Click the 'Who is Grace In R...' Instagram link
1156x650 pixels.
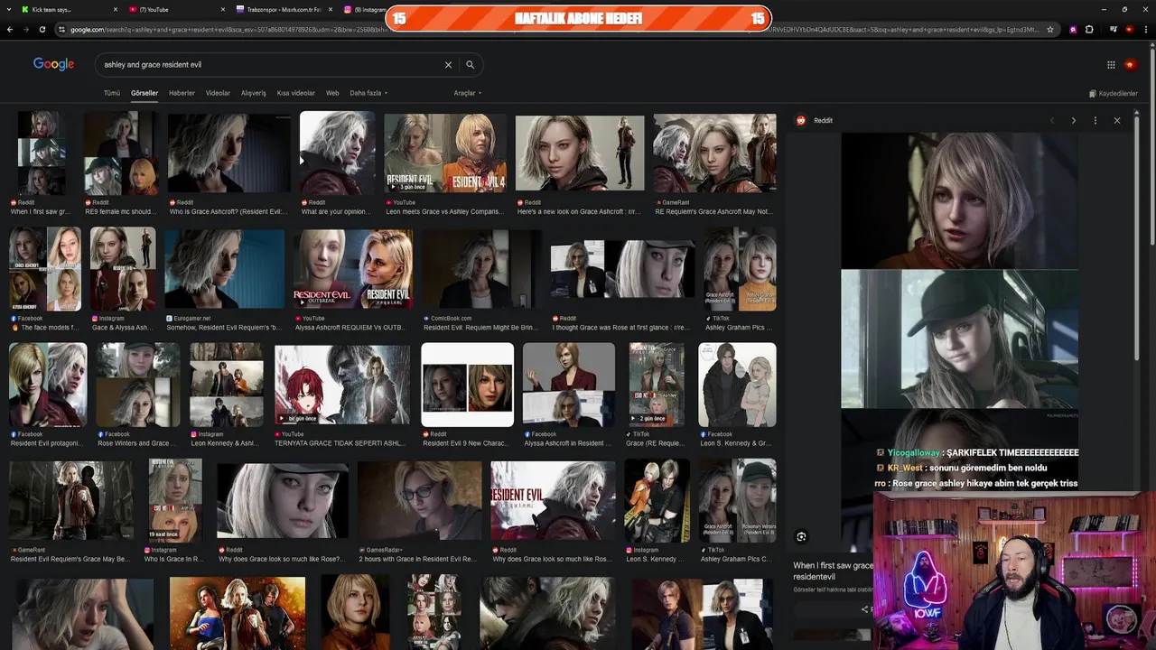pyautogui.click(x=174, y=560)
